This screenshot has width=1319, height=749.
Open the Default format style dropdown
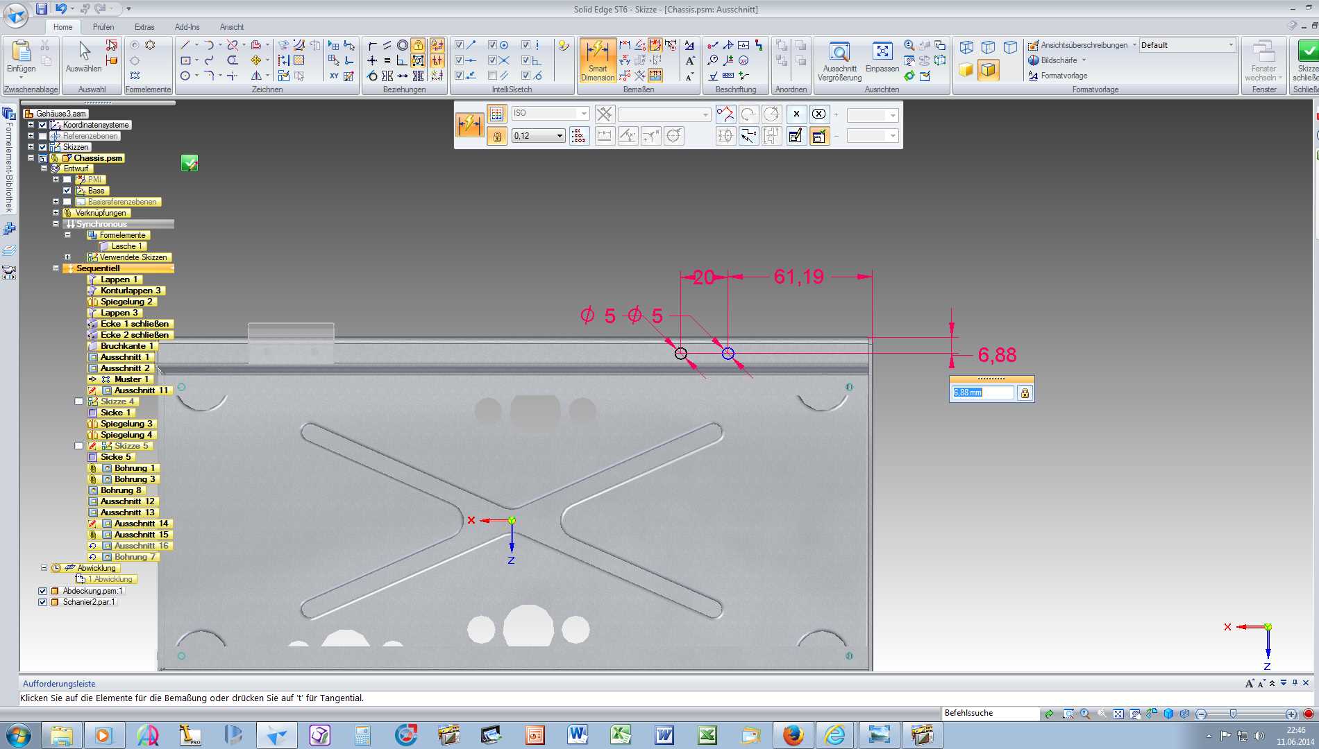1231,45
